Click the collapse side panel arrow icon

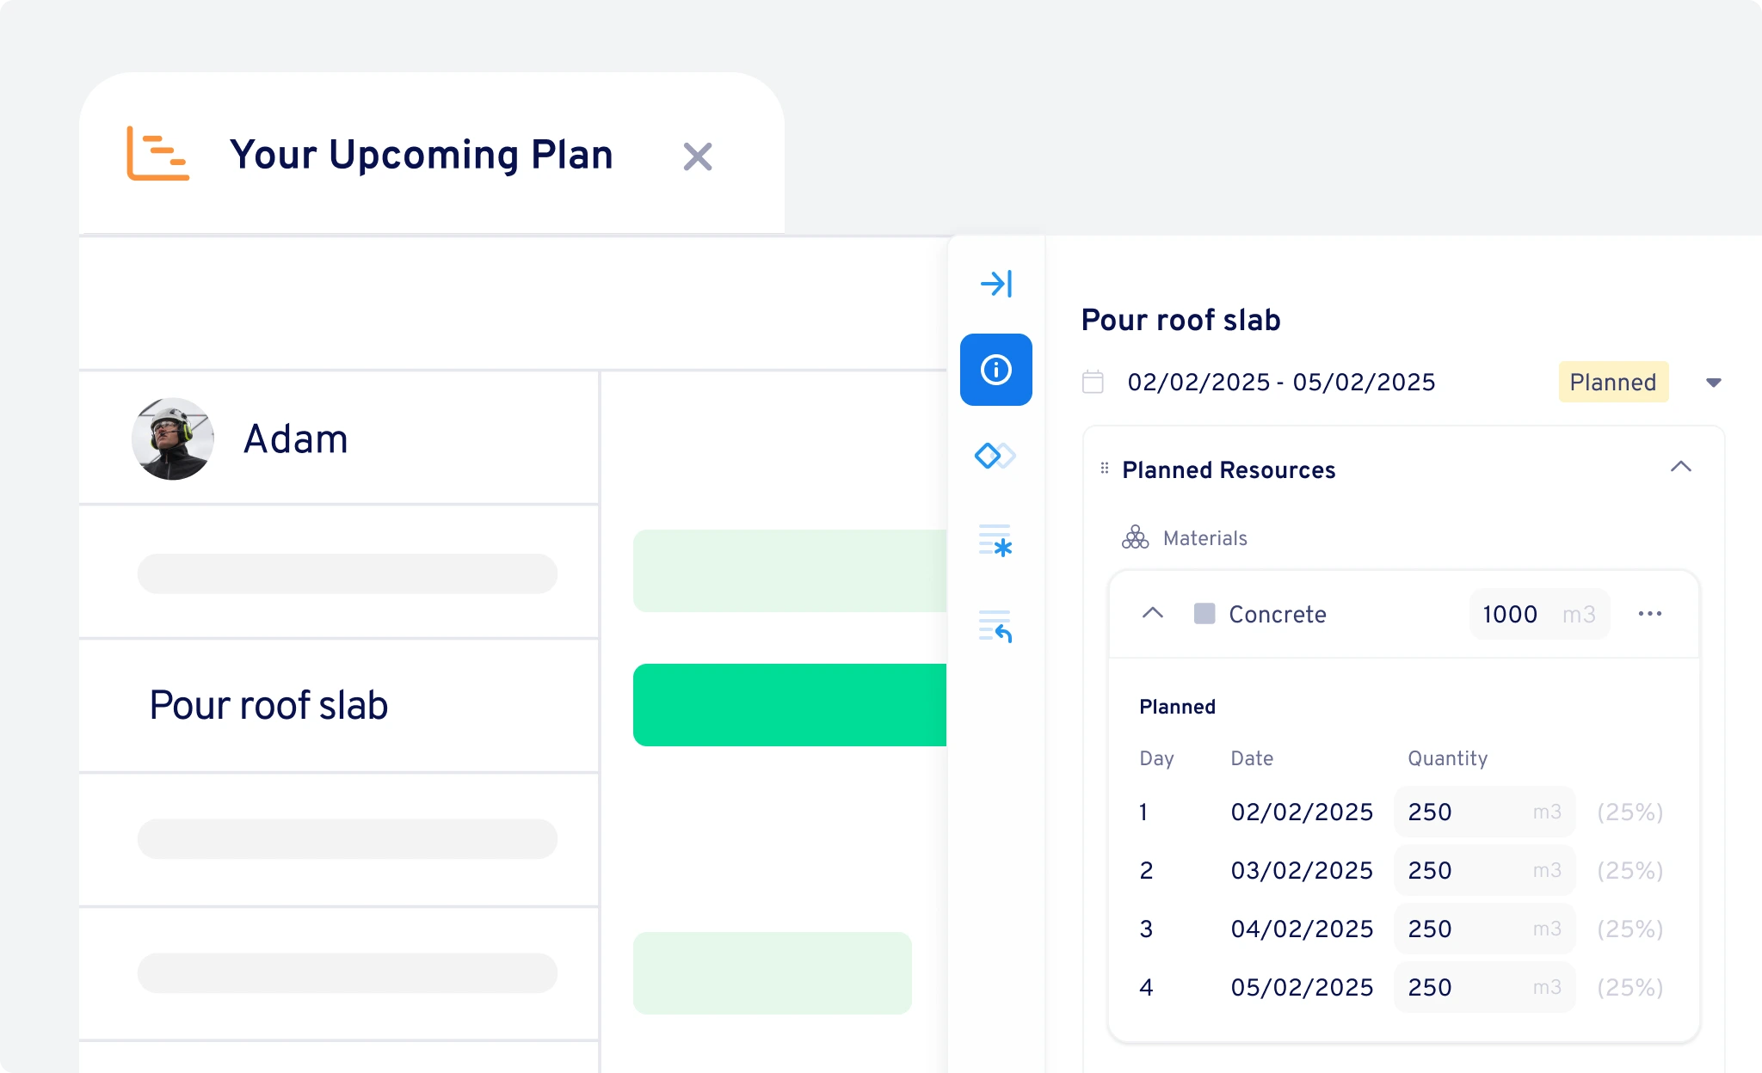(x=996, y=284)
